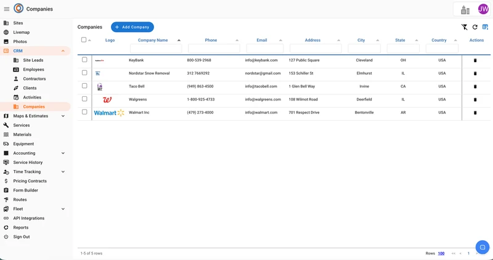493x260 pixels.
Task: Go to previous page with < button
Action: (x=460, y=253)
